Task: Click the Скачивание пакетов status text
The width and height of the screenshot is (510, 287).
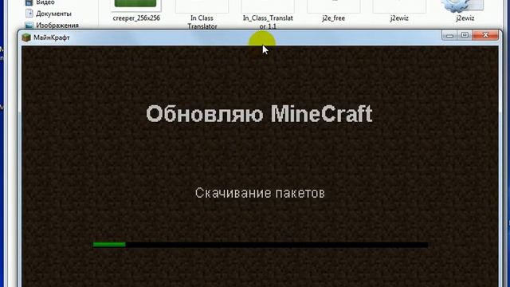Action: (260, 193)
